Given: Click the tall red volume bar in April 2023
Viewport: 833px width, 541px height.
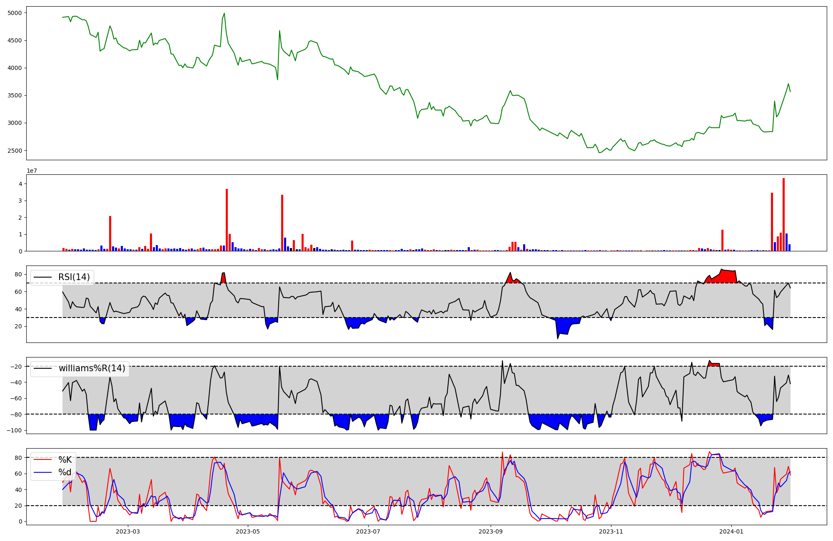Looking at the screenshot, I should 227,220.
